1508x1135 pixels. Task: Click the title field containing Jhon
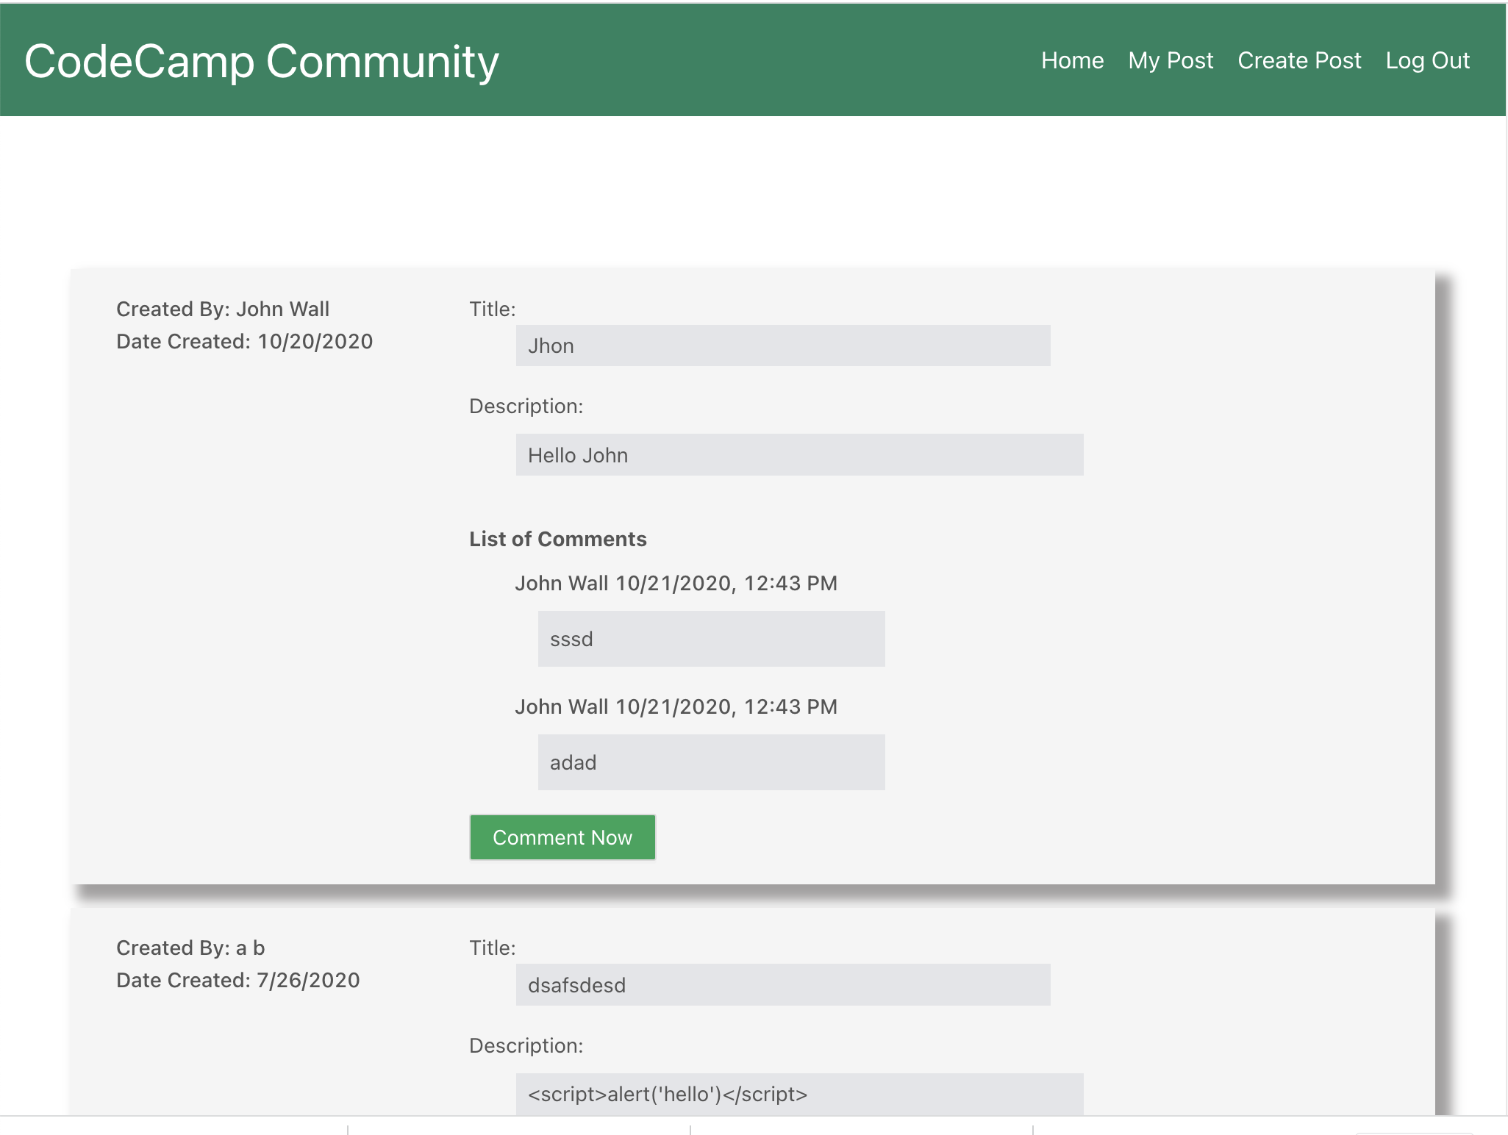(x=782, y=345)
